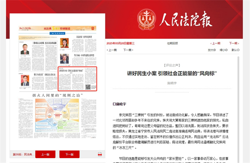Open the 烟火人间里的"规则之治" article on thumbnail
Viewport: 250px width, 163px height.
click(57, 95)
